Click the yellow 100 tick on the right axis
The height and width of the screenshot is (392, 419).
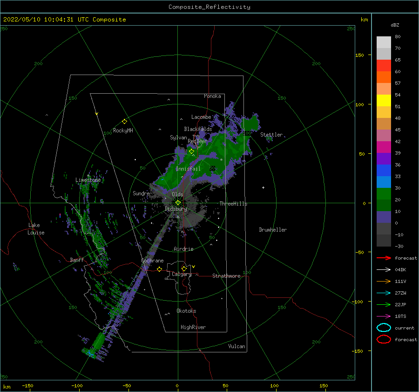coord(359,104)
